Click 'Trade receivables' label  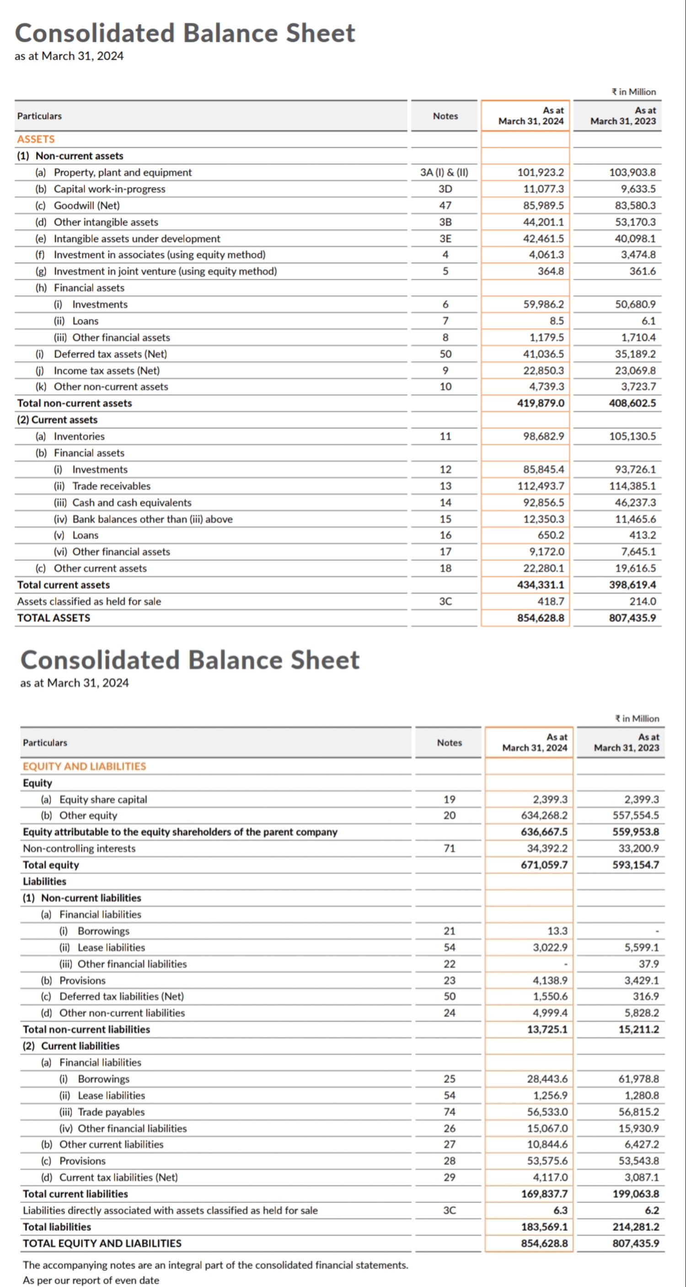[x=111, y=486]
